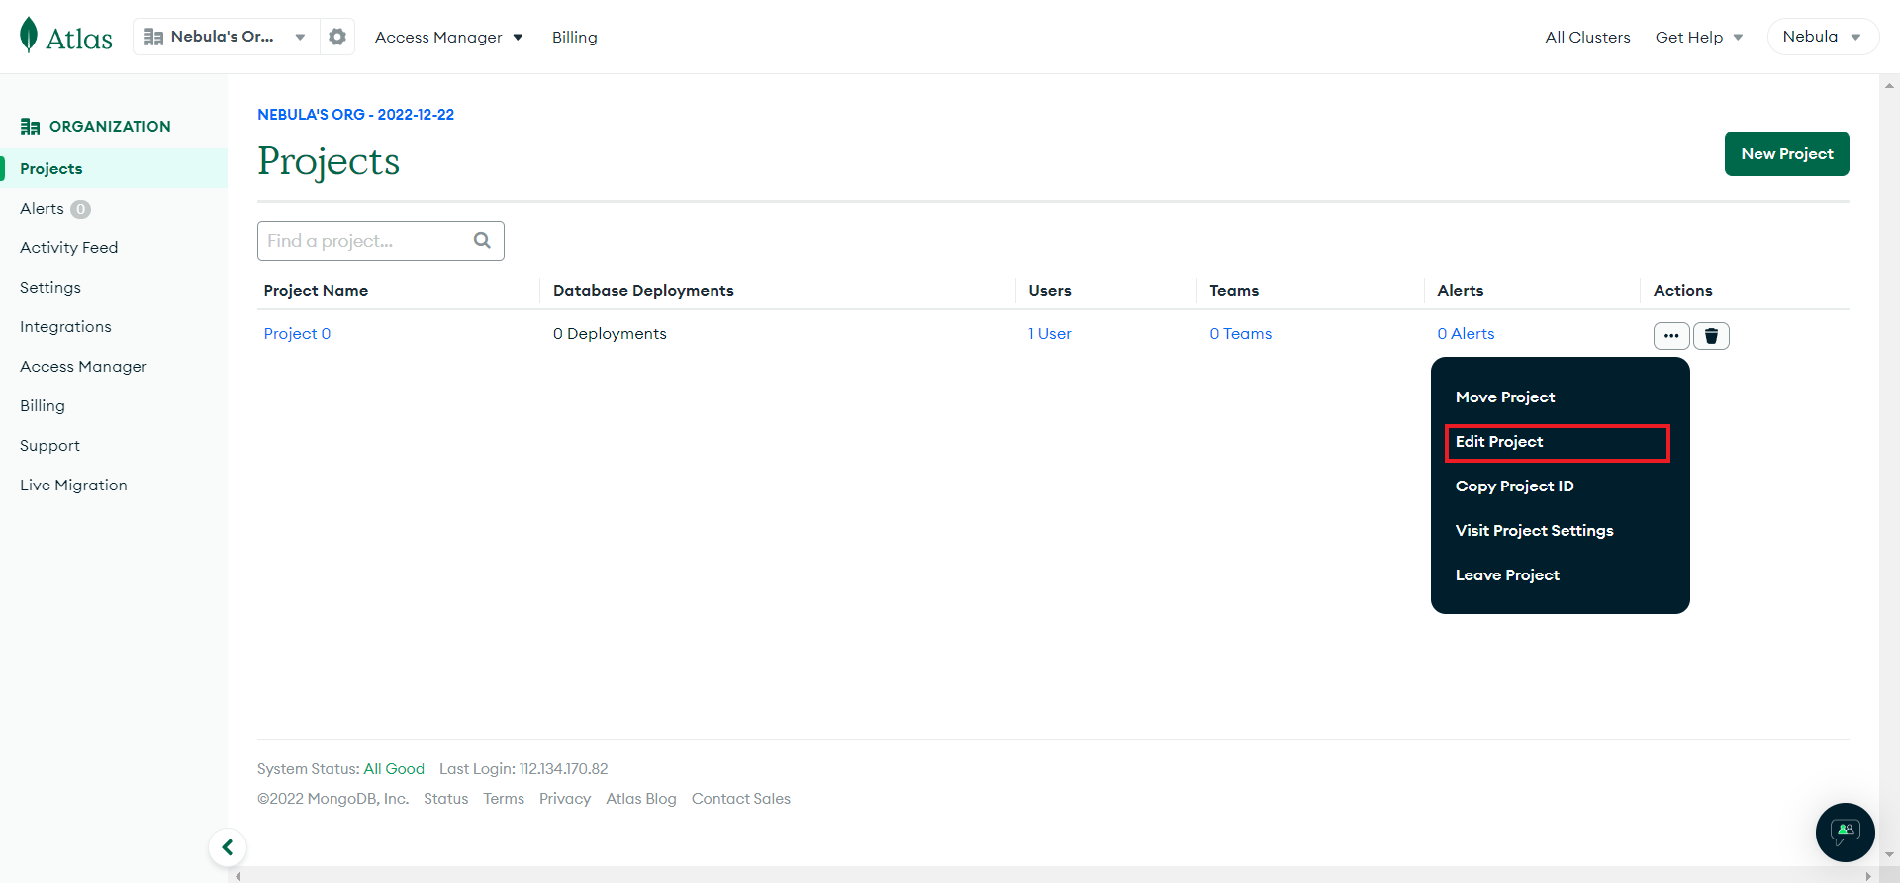
Task: Open the Project 0 link
Action: point(297,333)
